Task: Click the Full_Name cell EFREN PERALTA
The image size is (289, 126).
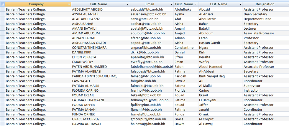Action: click(101, 57)
